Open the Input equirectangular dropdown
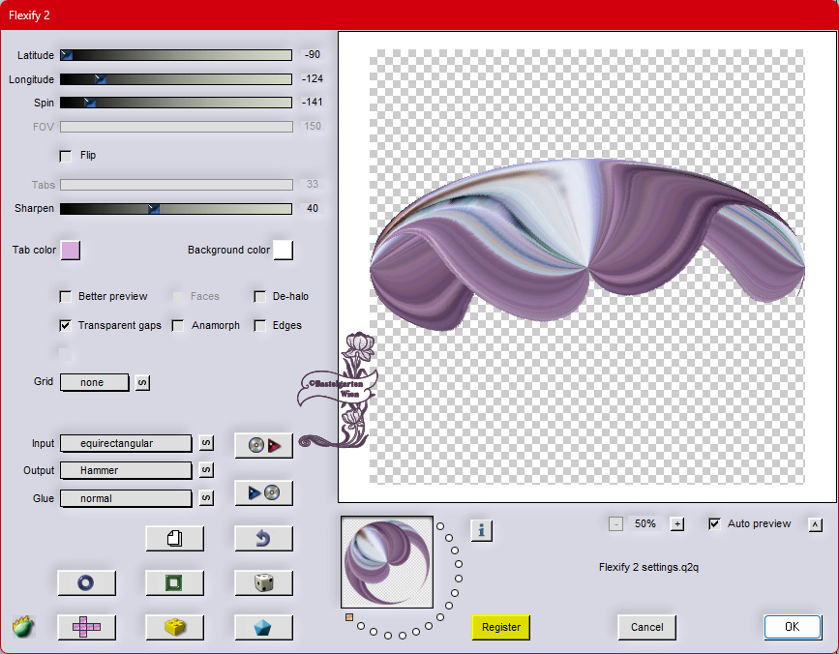The width and height of the screenshot is (839, 654). (x=126, y=443)
